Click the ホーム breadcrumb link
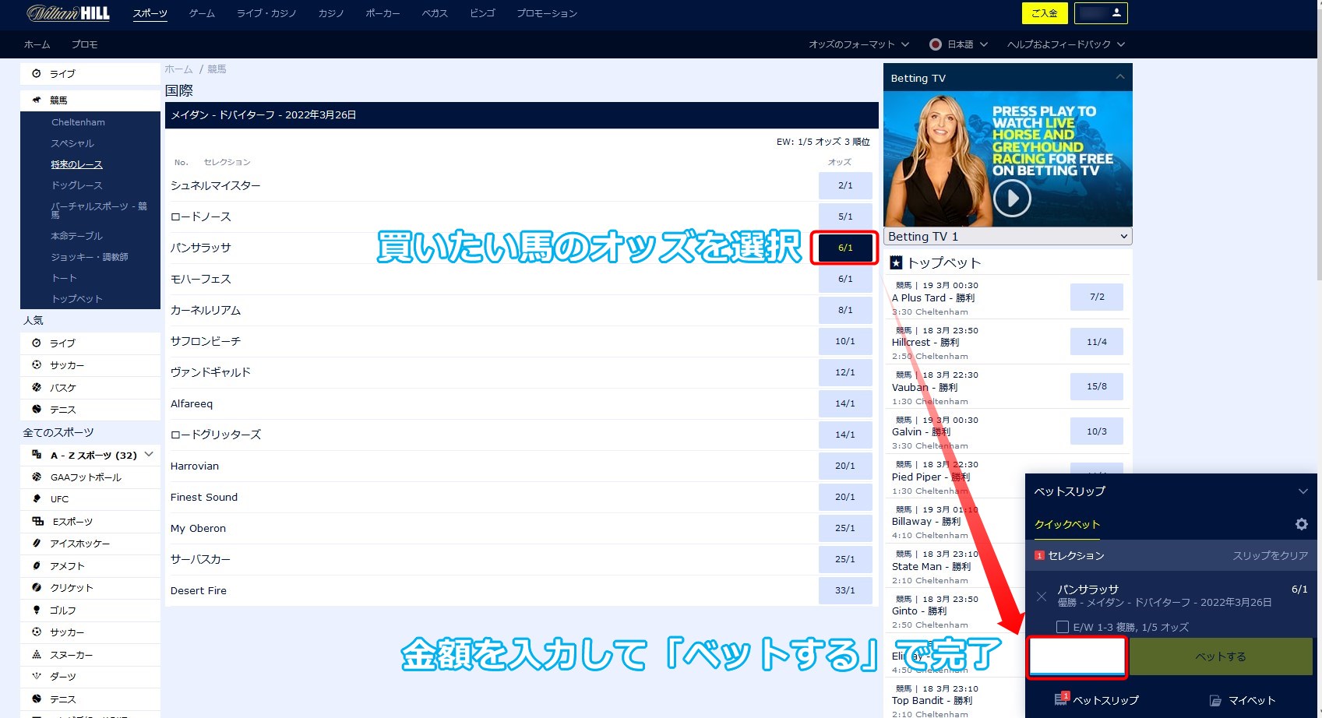 coord(178,69)
